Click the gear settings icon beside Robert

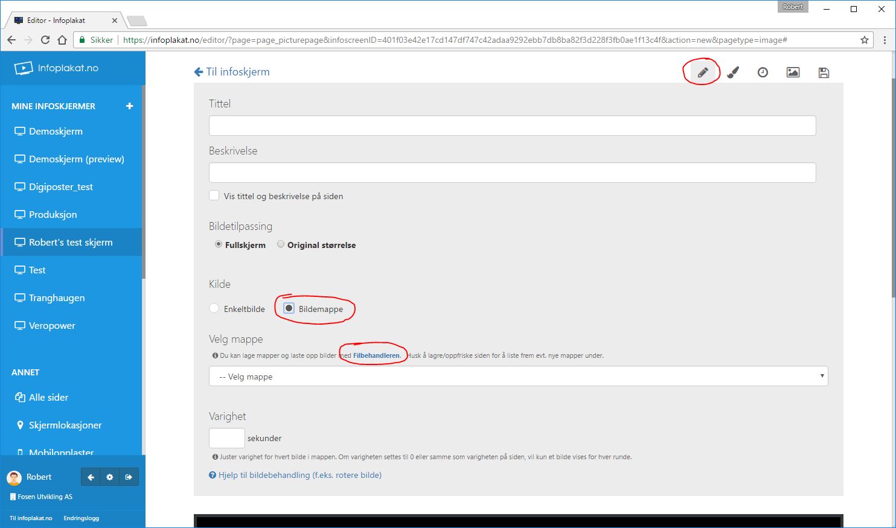pyautogui.click(x=109, y=477)
